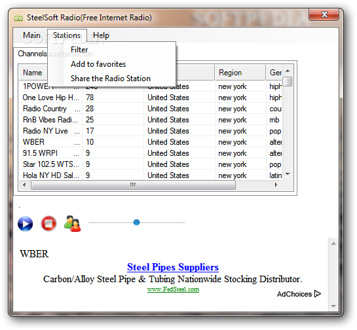Click the station list scroll down arrow
357x330 pixels.
click(288, 174)
